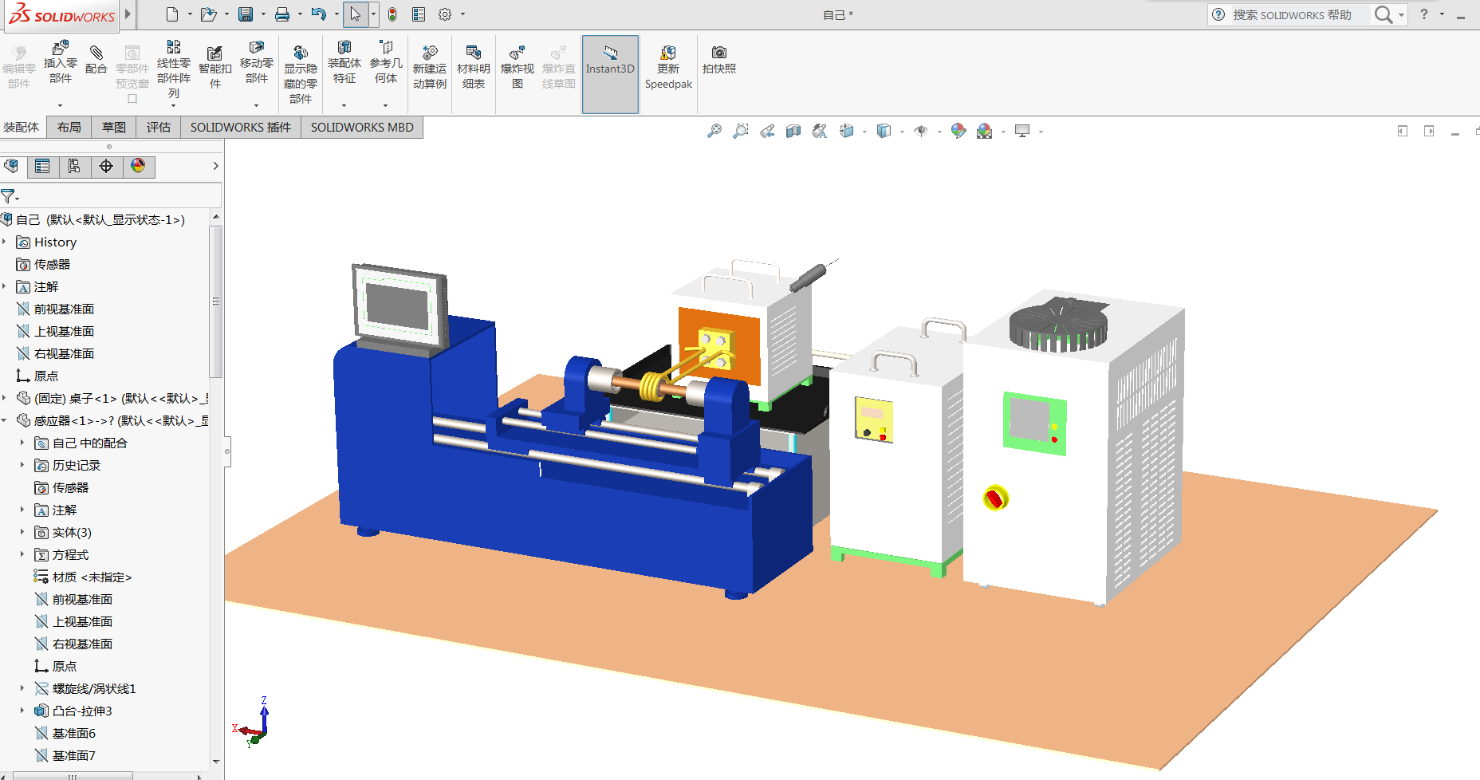Click the Zoom to Fit view icon
The image size is (1480, 780).
[x=714, y=131]
